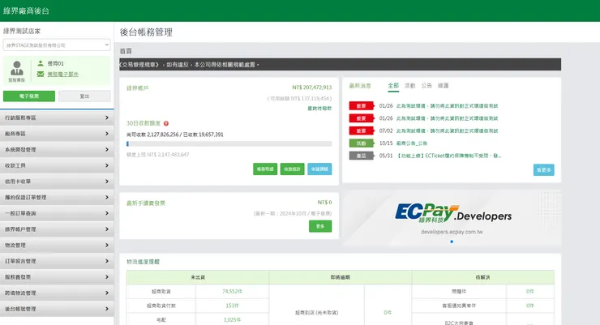Click the blue 看更多 news button
Viewport: 600px width, 325px height.
pos(544,170)
